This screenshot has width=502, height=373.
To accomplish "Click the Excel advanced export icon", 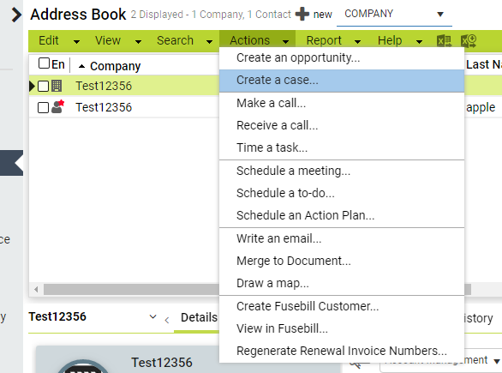I will (469, 40).
